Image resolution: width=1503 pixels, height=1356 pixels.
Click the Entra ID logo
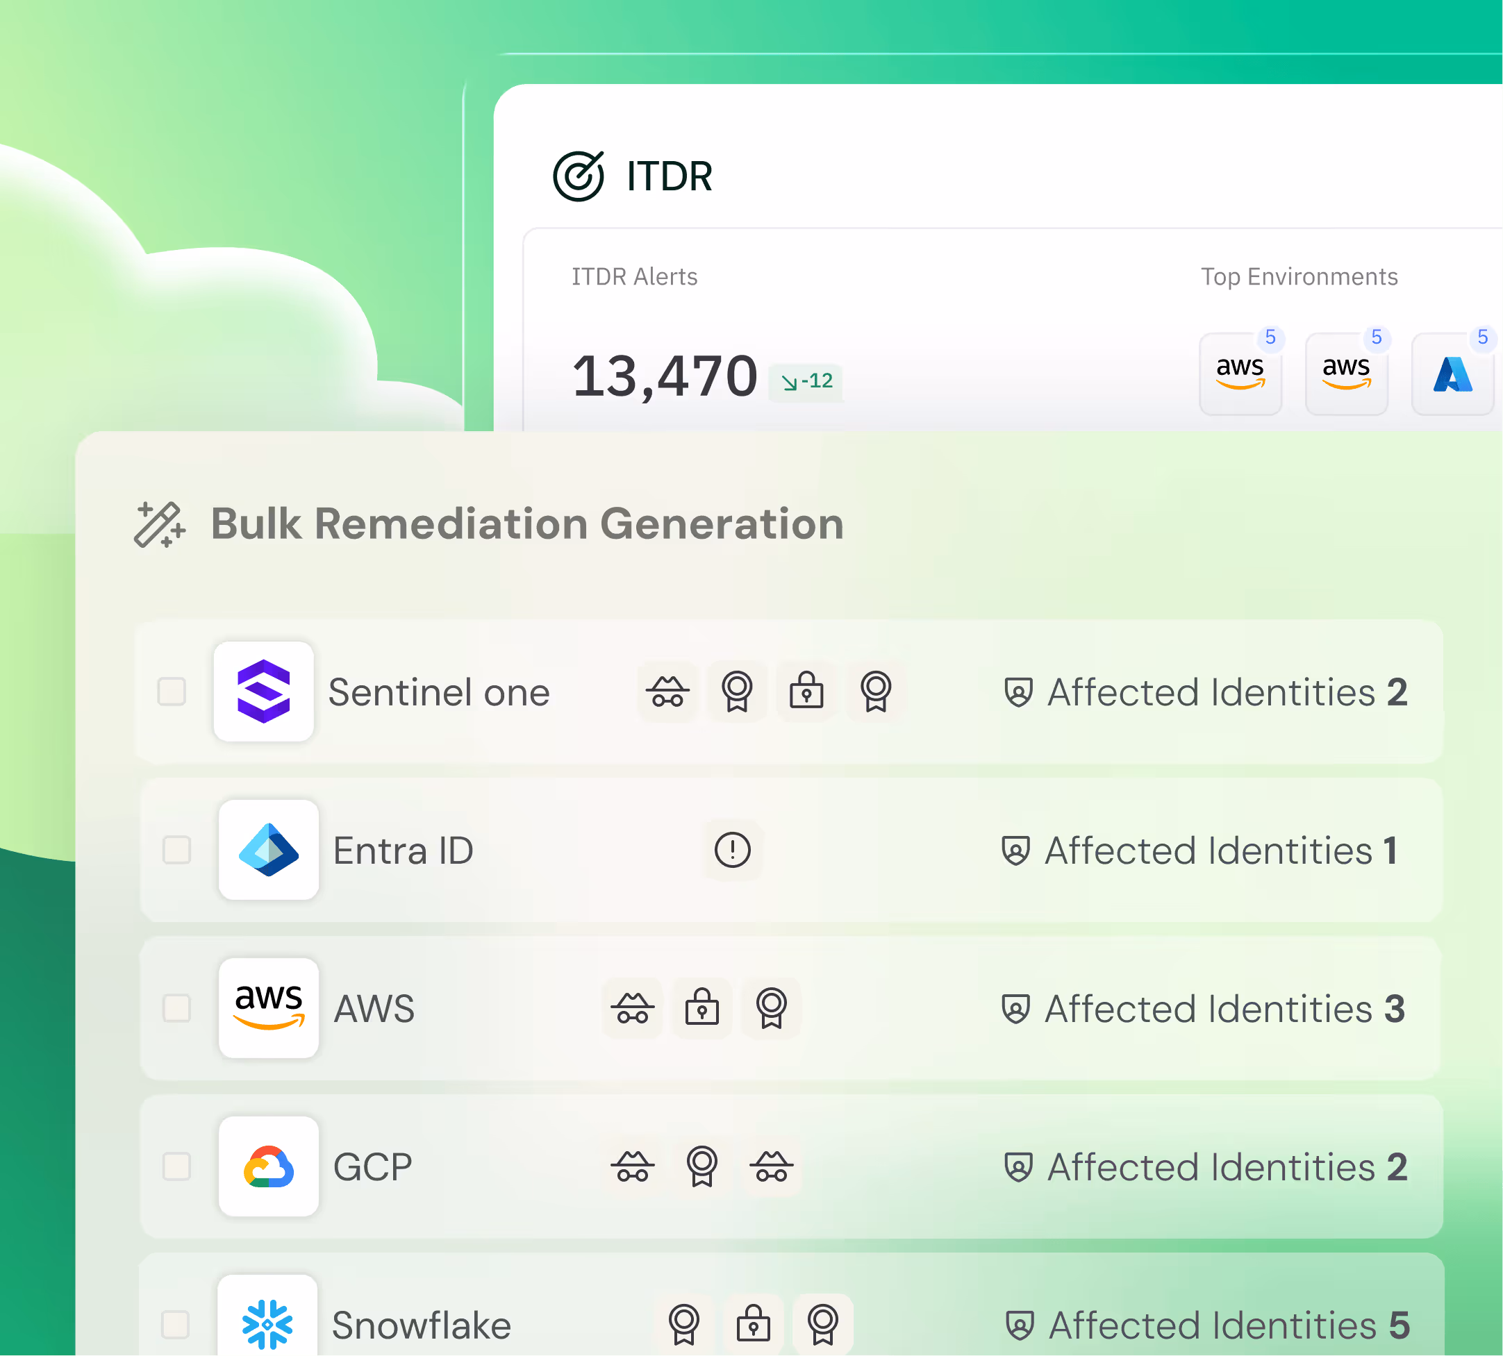coord(269,850)
